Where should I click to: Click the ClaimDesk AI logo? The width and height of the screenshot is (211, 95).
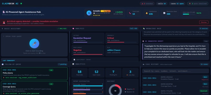click(x=10, y=4)
